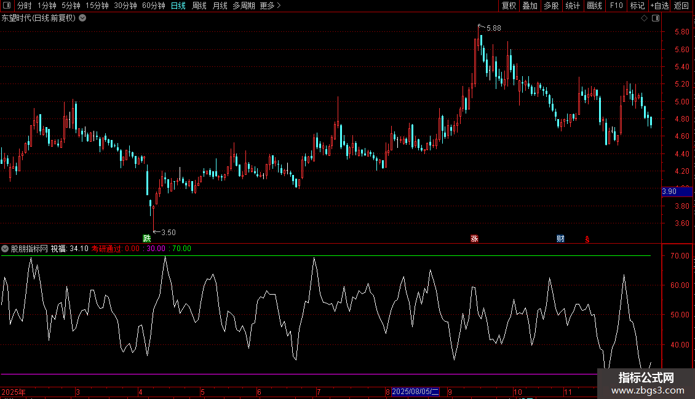Viewport: 695px width, 399px height.
Task: Click the 2025年 label on time axis
Action: (14, 392)
